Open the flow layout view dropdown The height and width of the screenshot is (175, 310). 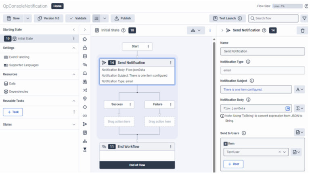(x=196, y=30)
